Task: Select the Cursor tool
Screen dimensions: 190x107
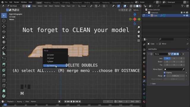Action: coord(4,21)
